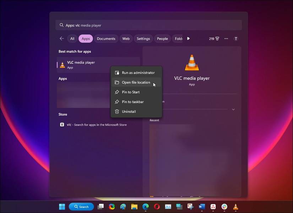Launch VLC media player from the taskbar

tap(235, 206)
